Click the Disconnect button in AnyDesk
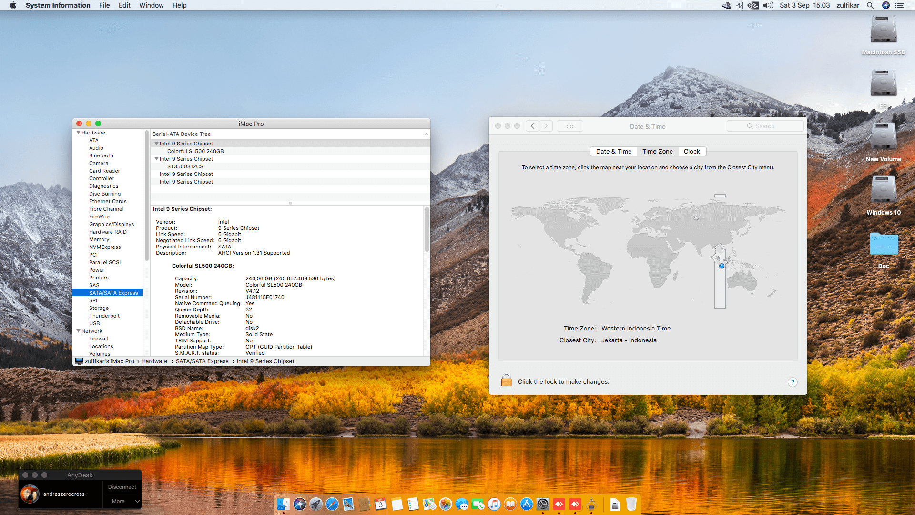 pyautogui.click(x=122, y=487)
